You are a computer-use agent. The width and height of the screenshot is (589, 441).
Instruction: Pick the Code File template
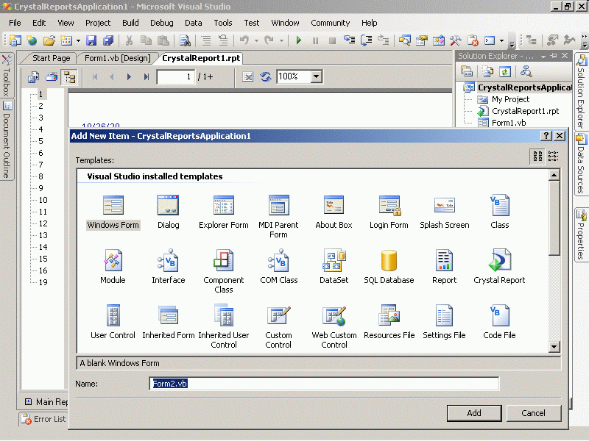[x=499, y=322]
